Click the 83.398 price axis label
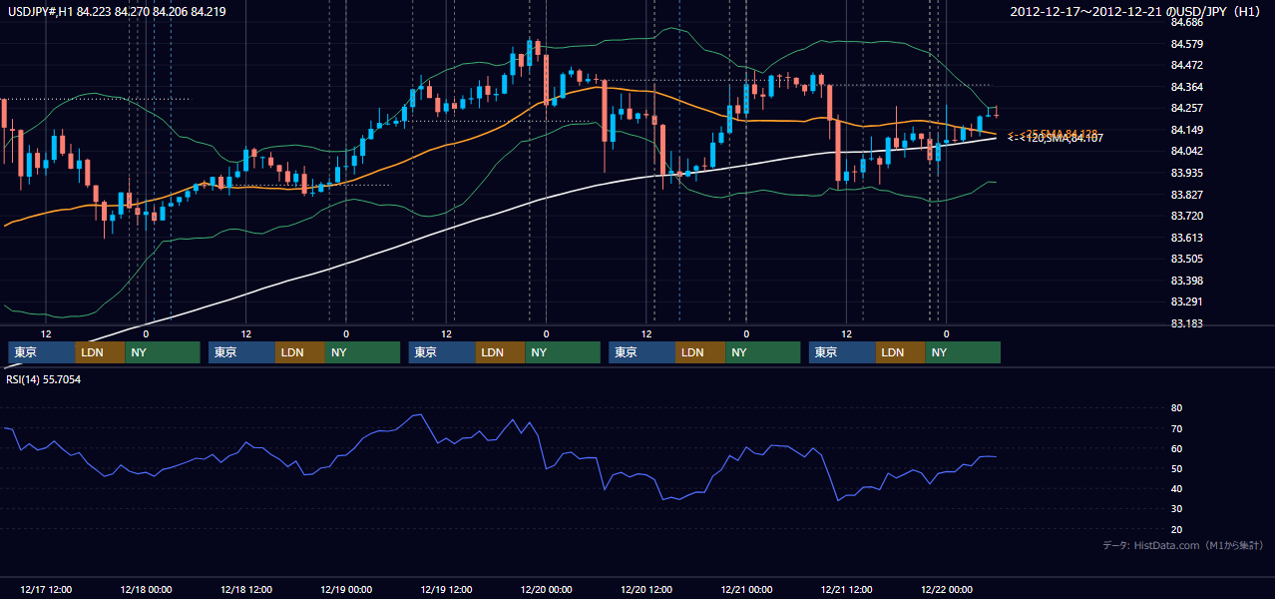1275x599 pixels. [x=1186, y=281]
